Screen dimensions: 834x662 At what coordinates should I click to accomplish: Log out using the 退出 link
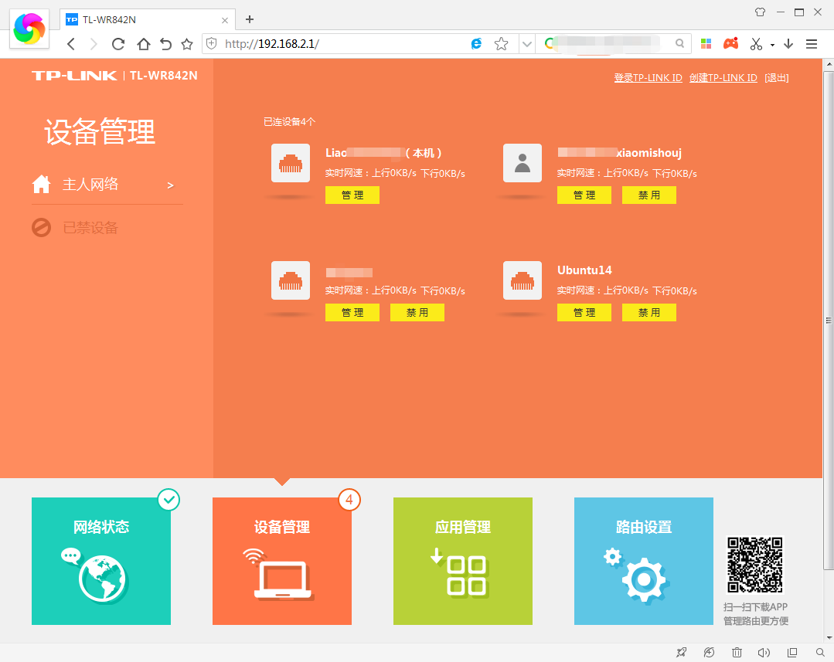(776, 77)
